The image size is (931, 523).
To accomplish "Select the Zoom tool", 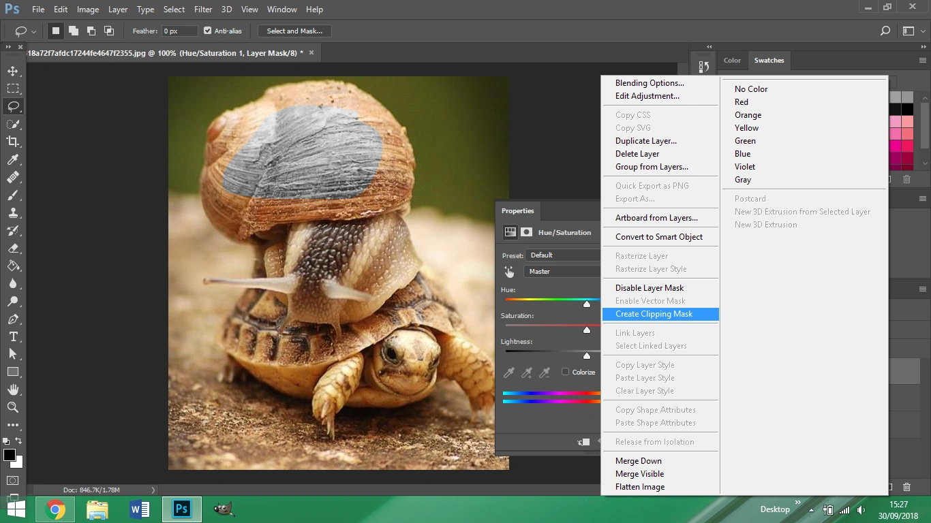I will pyautogui.click(x=13, y=407).
